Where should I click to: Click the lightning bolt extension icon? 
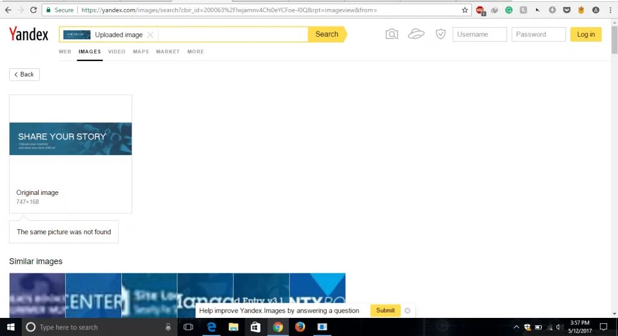pyautogui.click(x=552, y=10)
